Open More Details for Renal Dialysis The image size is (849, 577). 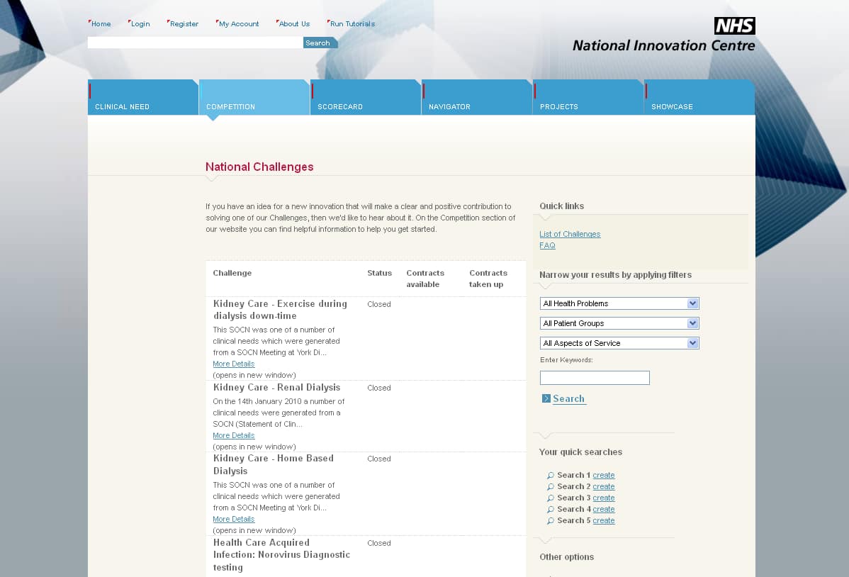click(x=233, y=435)
